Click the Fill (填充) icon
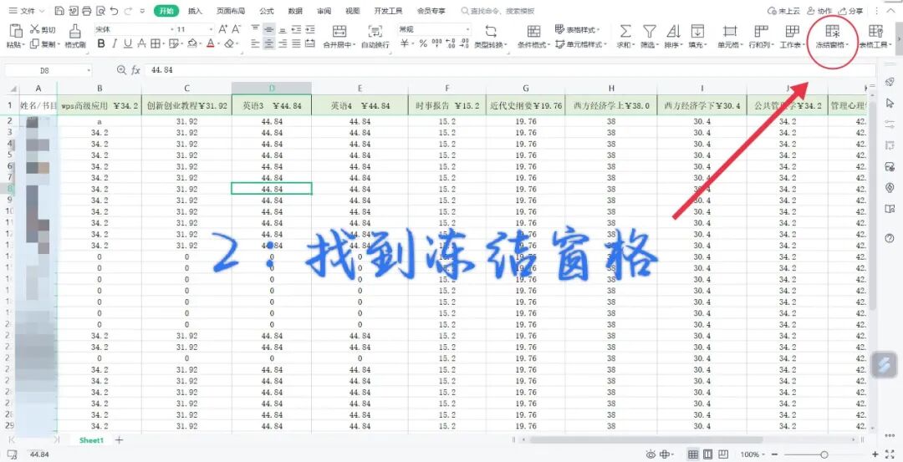This screenshot has width=903, height=462. pyautogui.click(x=697, y=31)
